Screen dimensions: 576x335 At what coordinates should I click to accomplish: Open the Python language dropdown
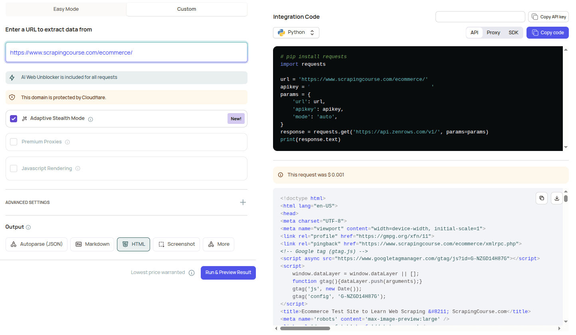(x=296, y=33)
